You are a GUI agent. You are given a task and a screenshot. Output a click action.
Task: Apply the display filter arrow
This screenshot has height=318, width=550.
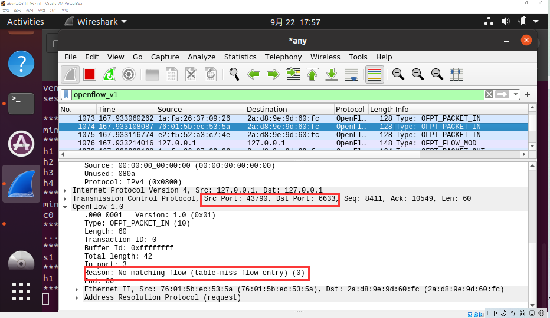(502, 95)
